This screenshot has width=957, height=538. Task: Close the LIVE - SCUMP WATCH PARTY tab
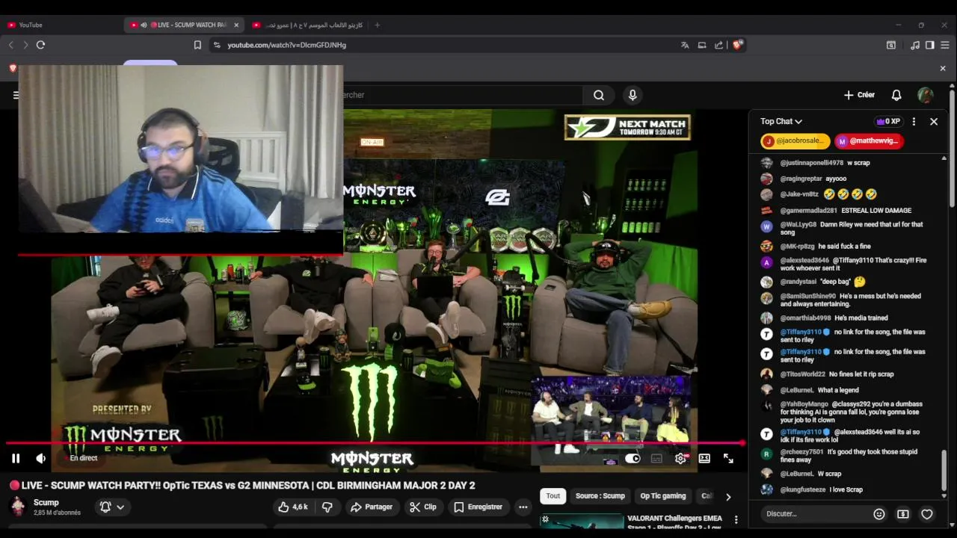[236, 25]
